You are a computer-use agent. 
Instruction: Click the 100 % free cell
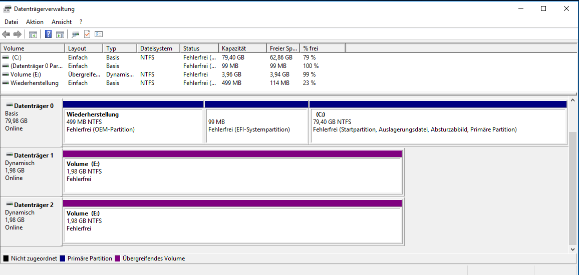311,66
